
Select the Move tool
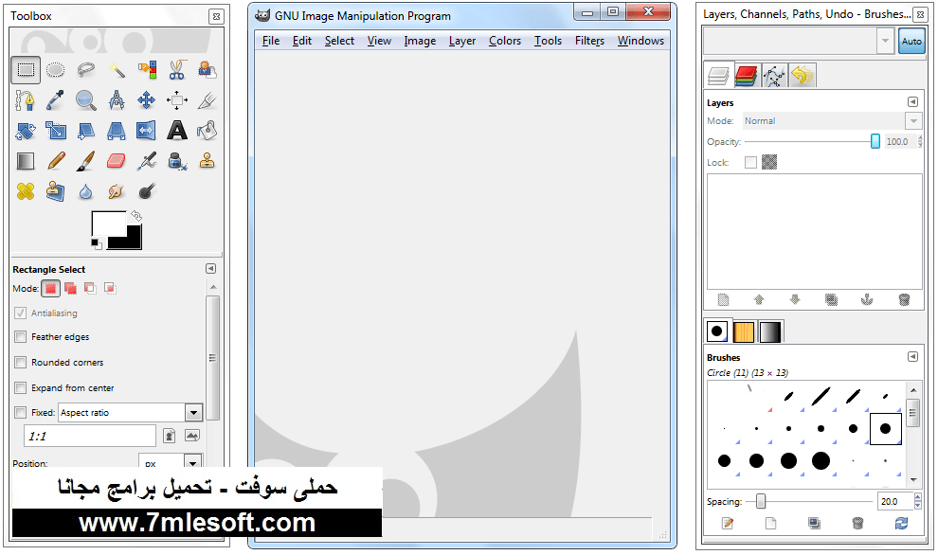coord(147,100)
